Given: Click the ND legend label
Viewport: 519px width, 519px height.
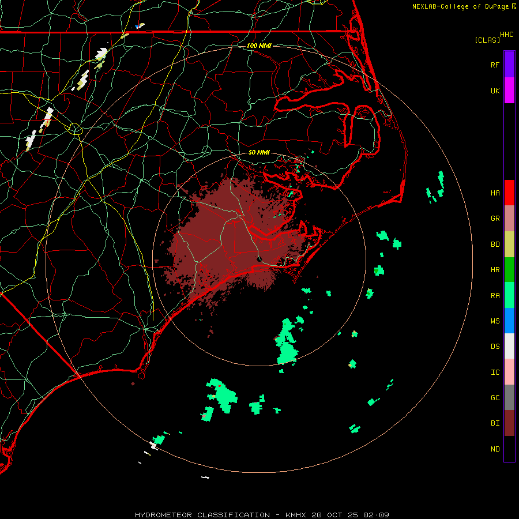Looking at the screenshot, I should coord(495,449).
